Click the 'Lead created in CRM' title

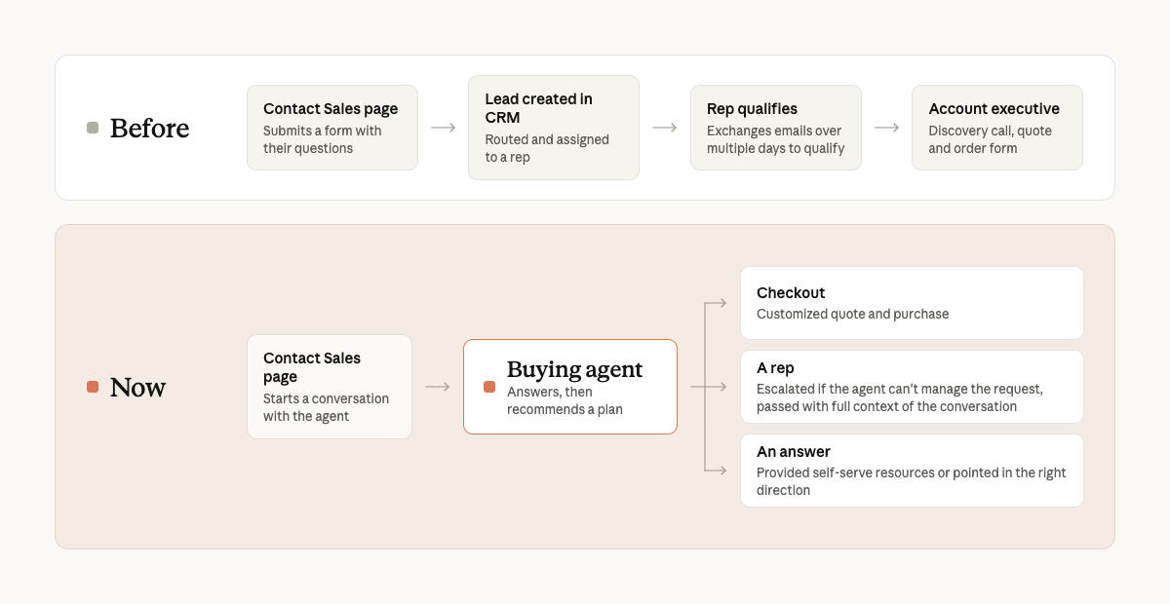point(538,108)
